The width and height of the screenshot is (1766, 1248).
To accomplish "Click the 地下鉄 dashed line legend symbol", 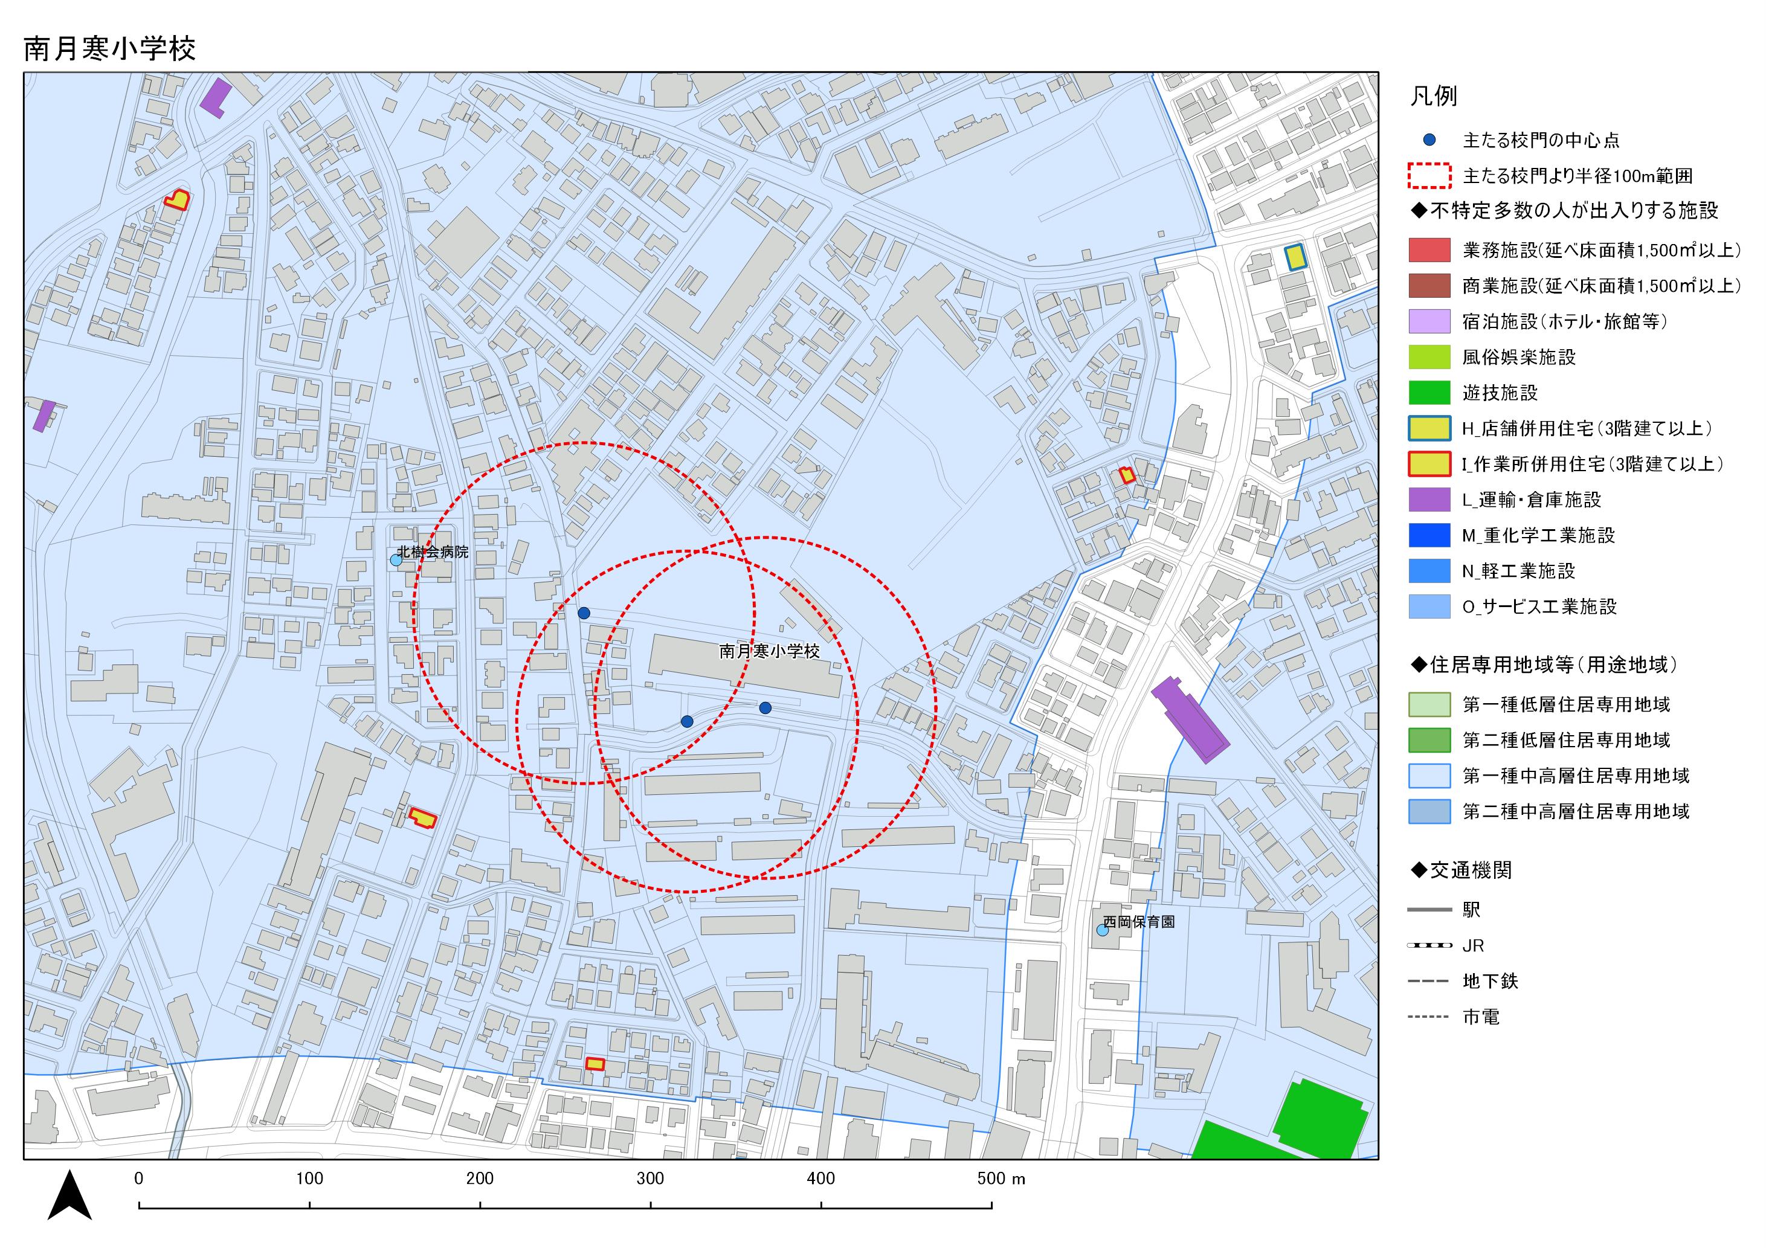I will (x=1429, y=981).
